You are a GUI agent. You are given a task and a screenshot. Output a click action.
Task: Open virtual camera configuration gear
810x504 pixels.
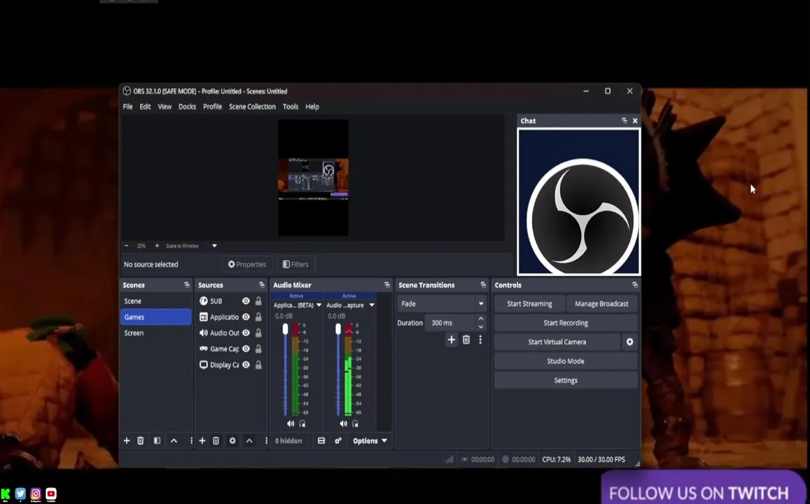point(629,342)
